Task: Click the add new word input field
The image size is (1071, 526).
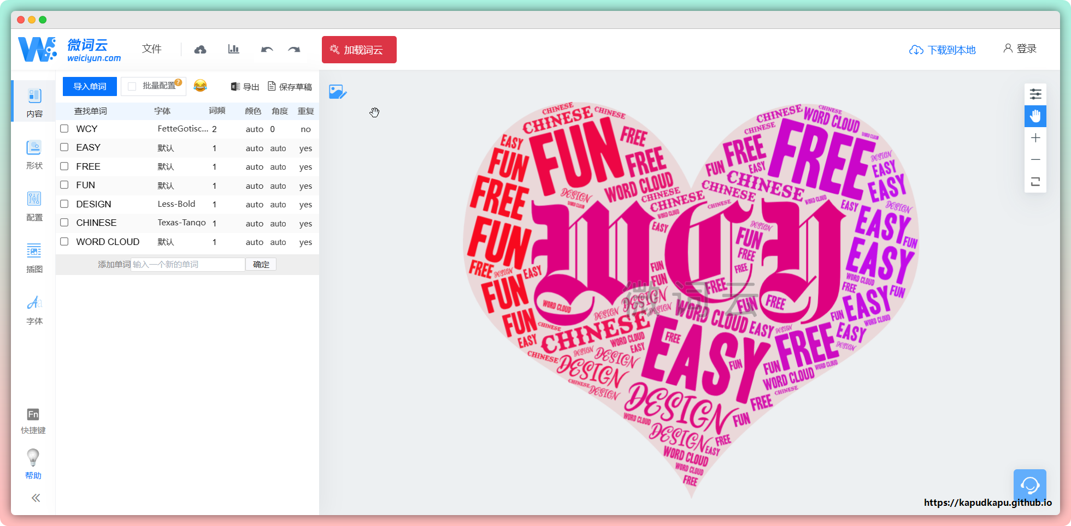Action: [187, 265]
